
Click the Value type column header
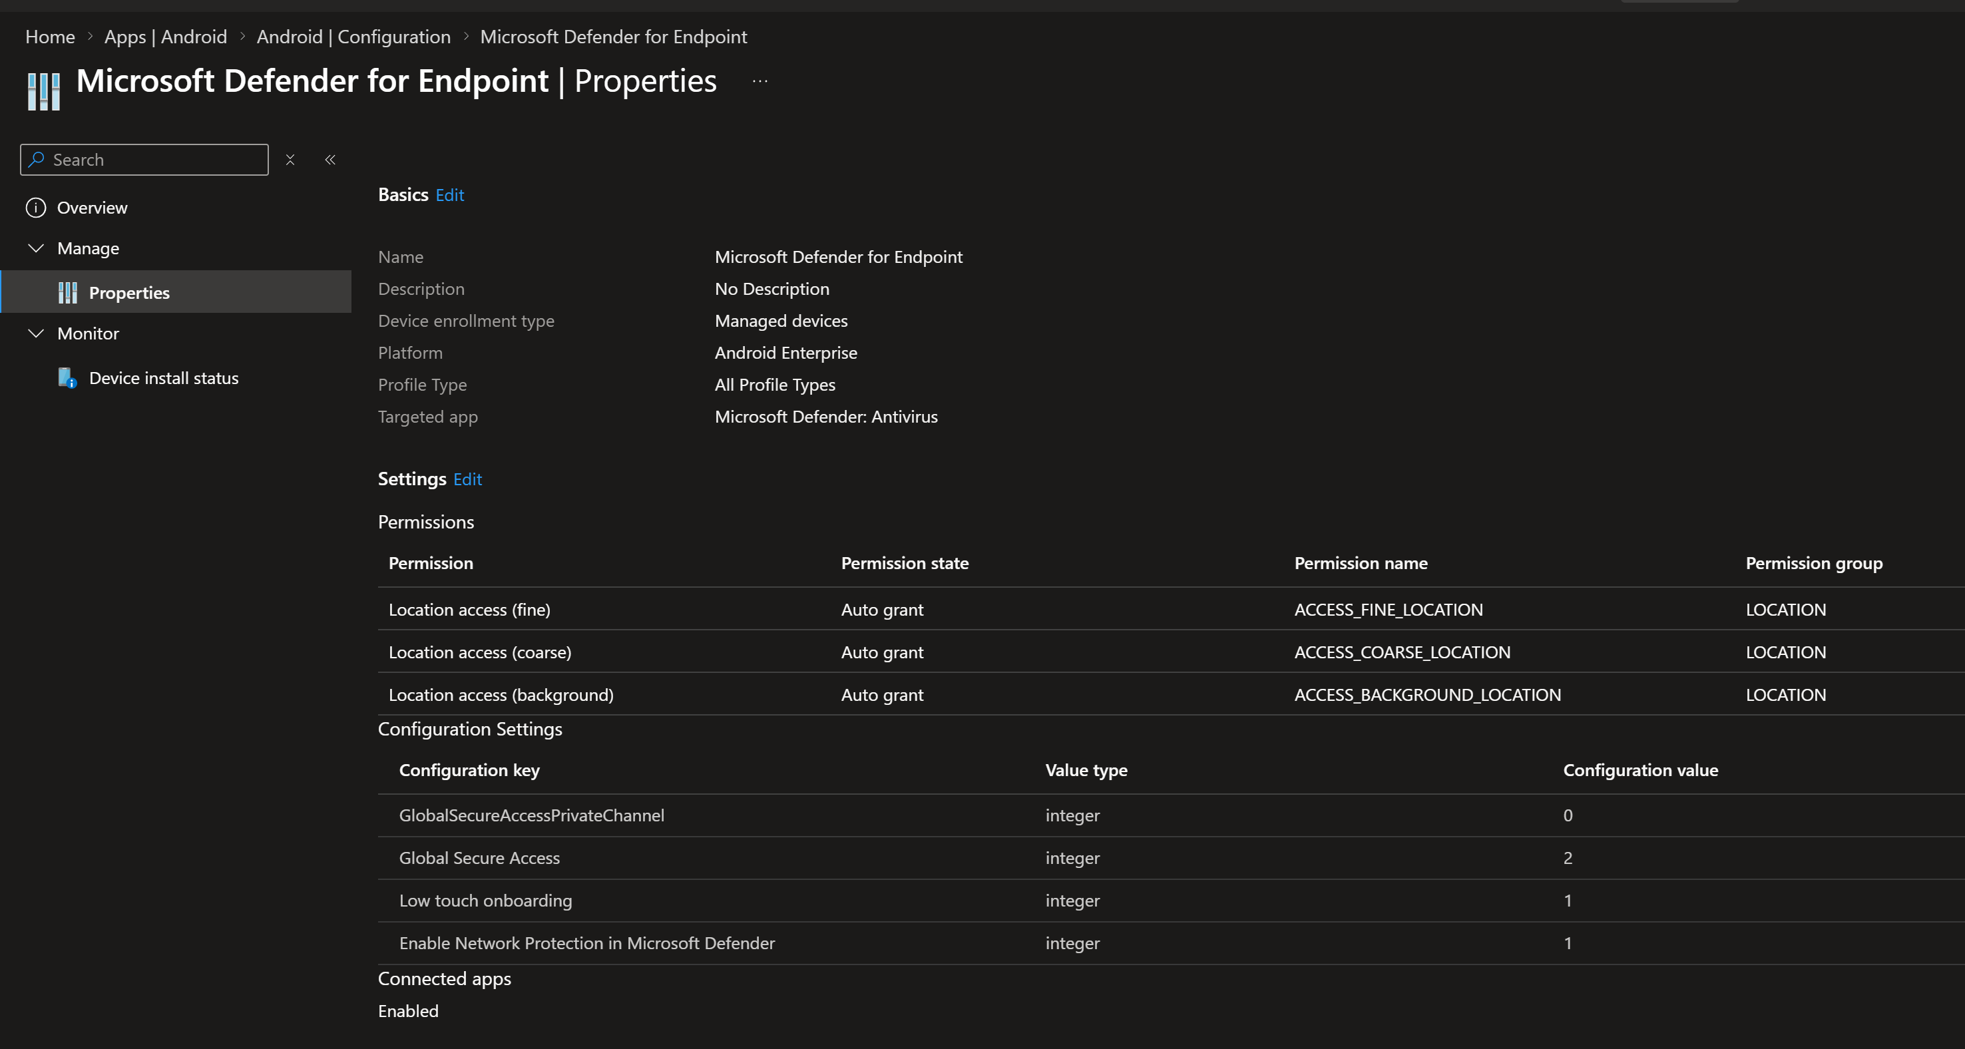(1086, 771)
